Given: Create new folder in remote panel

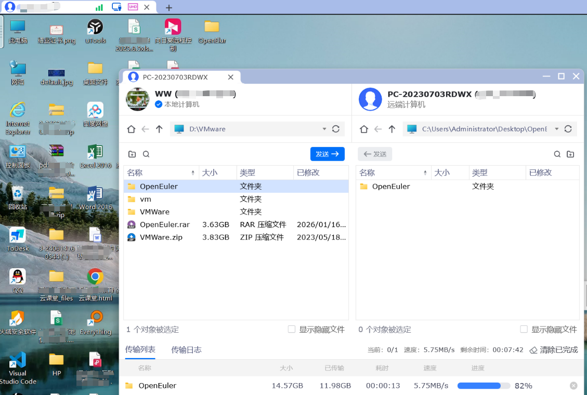Looking at the screenshot, I should coord(570,154).
